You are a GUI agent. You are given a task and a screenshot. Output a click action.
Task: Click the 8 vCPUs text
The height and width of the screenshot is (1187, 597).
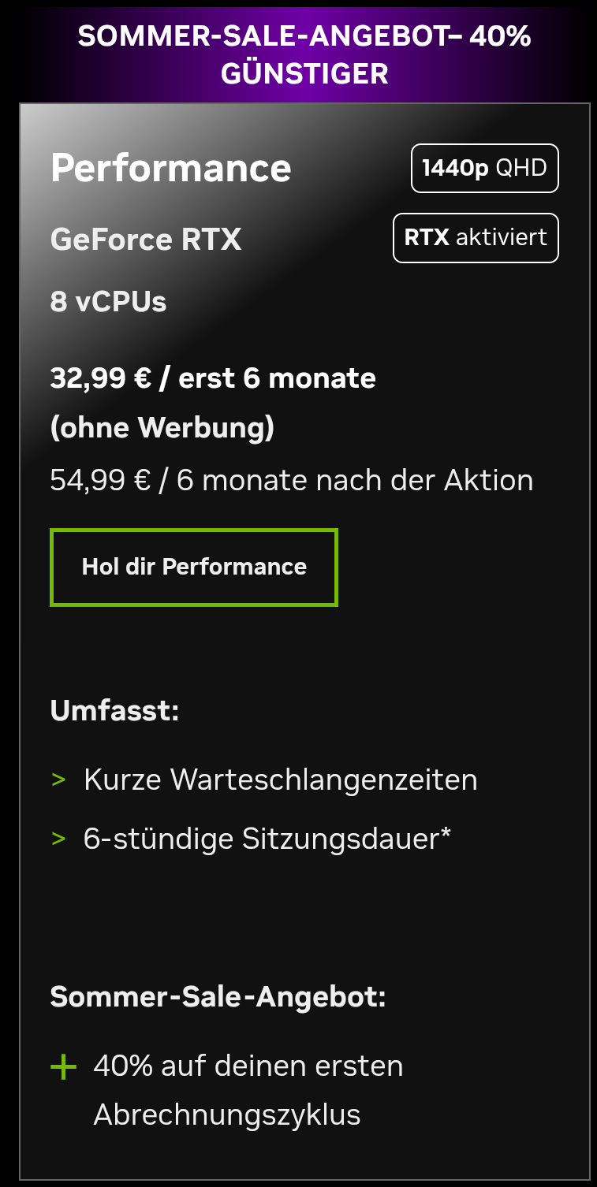[x=109, y=302]
